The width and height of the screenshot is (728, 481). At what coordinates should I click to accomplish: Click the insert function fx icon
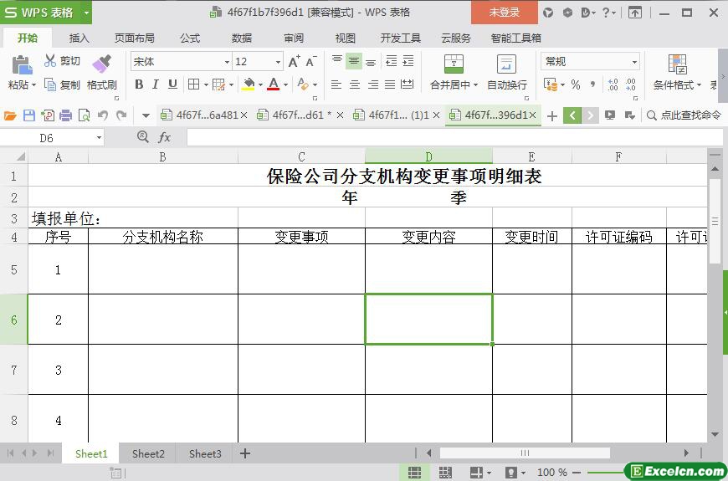(165, 137)
